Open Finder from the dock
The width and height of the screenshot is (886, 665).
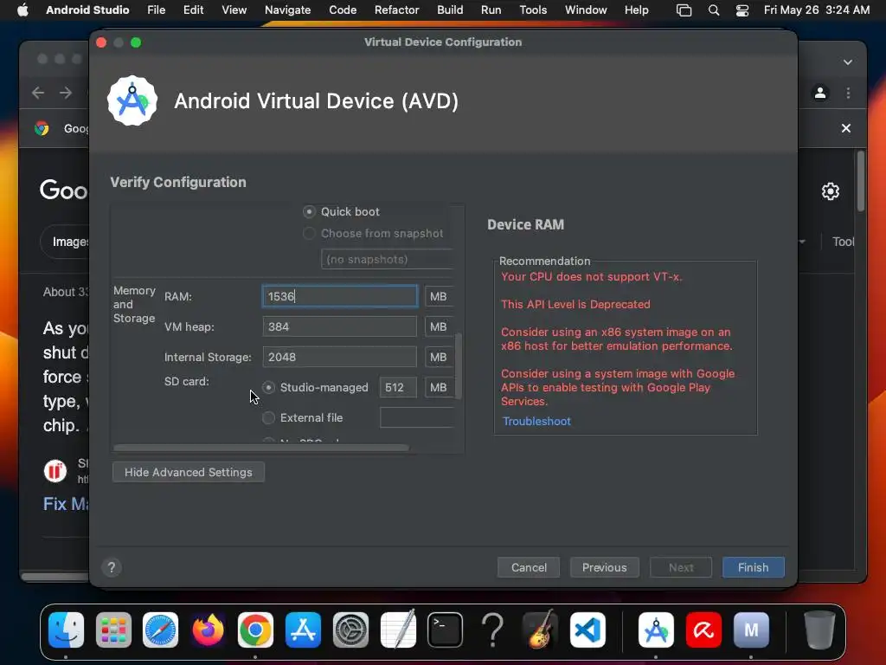click(x=66, y=629)
